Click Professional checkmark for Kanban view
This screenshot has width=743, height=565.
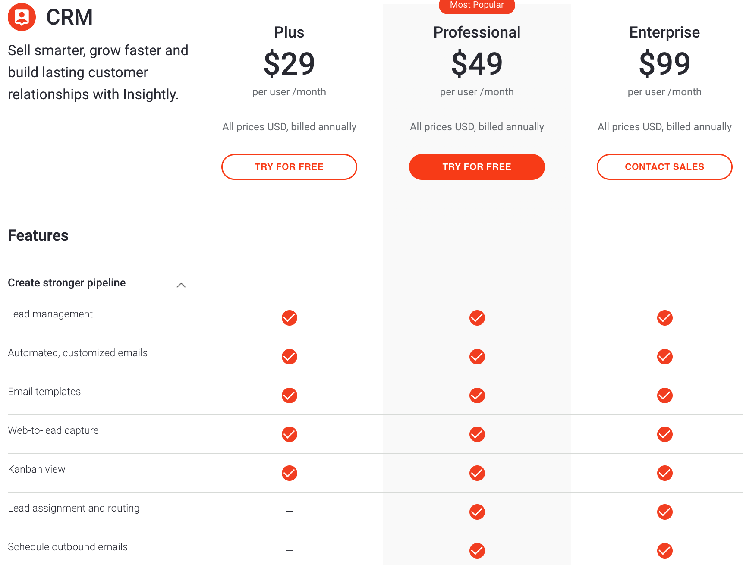(477, 473)
